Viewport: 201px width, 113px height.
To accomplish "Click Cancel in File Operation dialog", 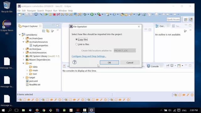I will click(130, 62).
